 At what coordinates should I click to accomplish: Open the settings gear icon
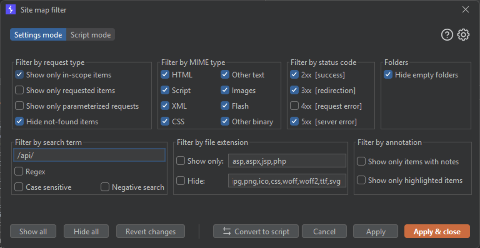463,35
